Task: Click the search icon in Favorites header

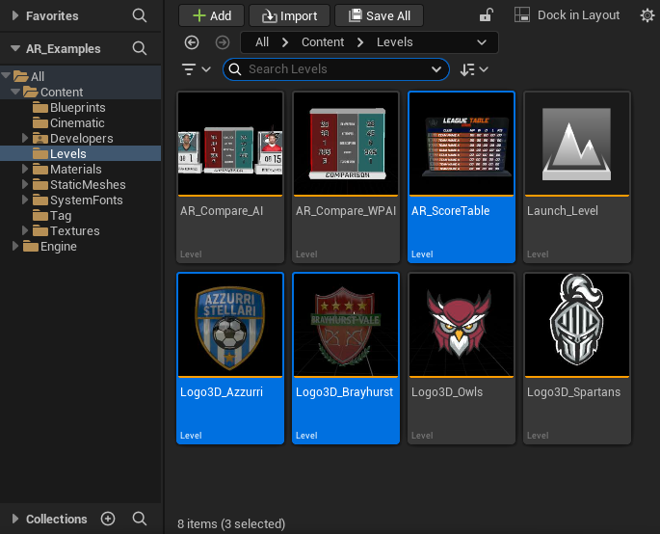Action: pos(140,15)
